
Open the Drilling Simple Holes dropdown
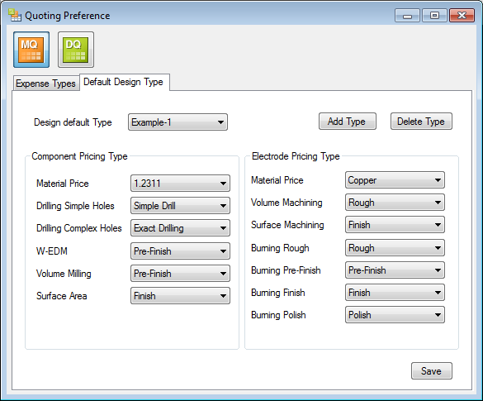pyautogui.click(x=180, y=206)
